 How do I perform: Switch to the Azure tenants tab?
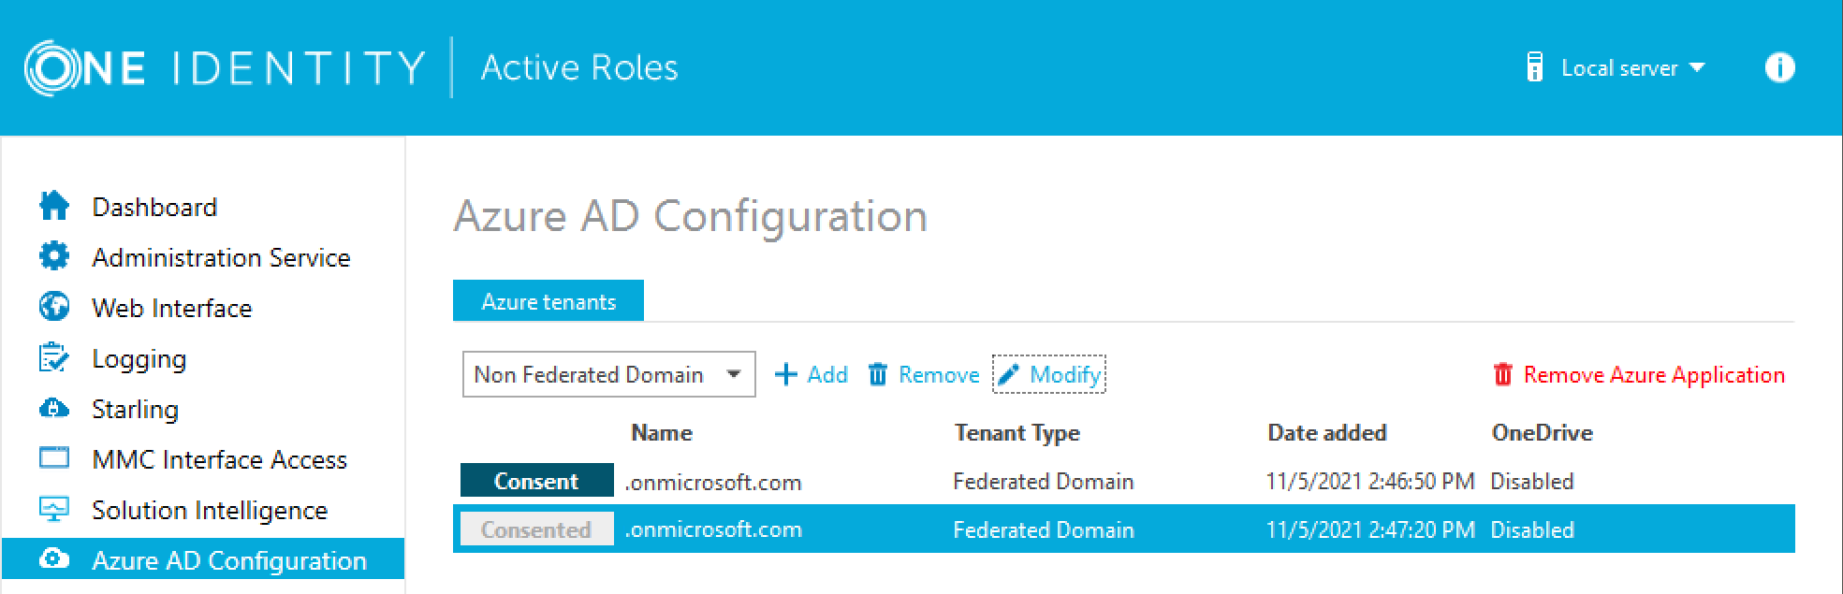pos(549,301)
